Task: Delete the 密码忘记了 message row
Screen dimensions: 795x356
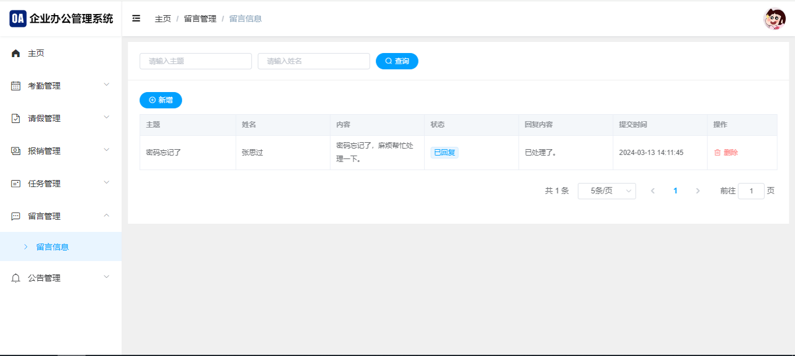Action: [x=726, y=153]
